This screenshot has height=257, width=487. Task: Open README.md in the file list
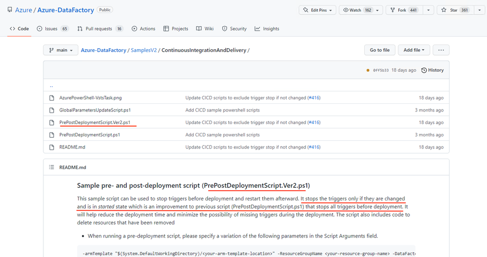(72, 147)
